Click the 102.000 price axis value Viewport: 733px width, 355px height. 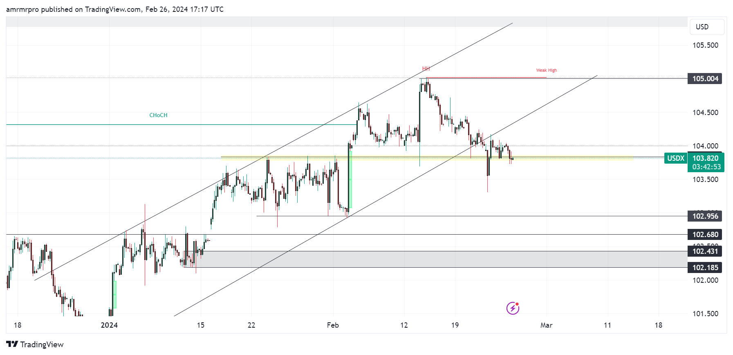coord(705,280)
